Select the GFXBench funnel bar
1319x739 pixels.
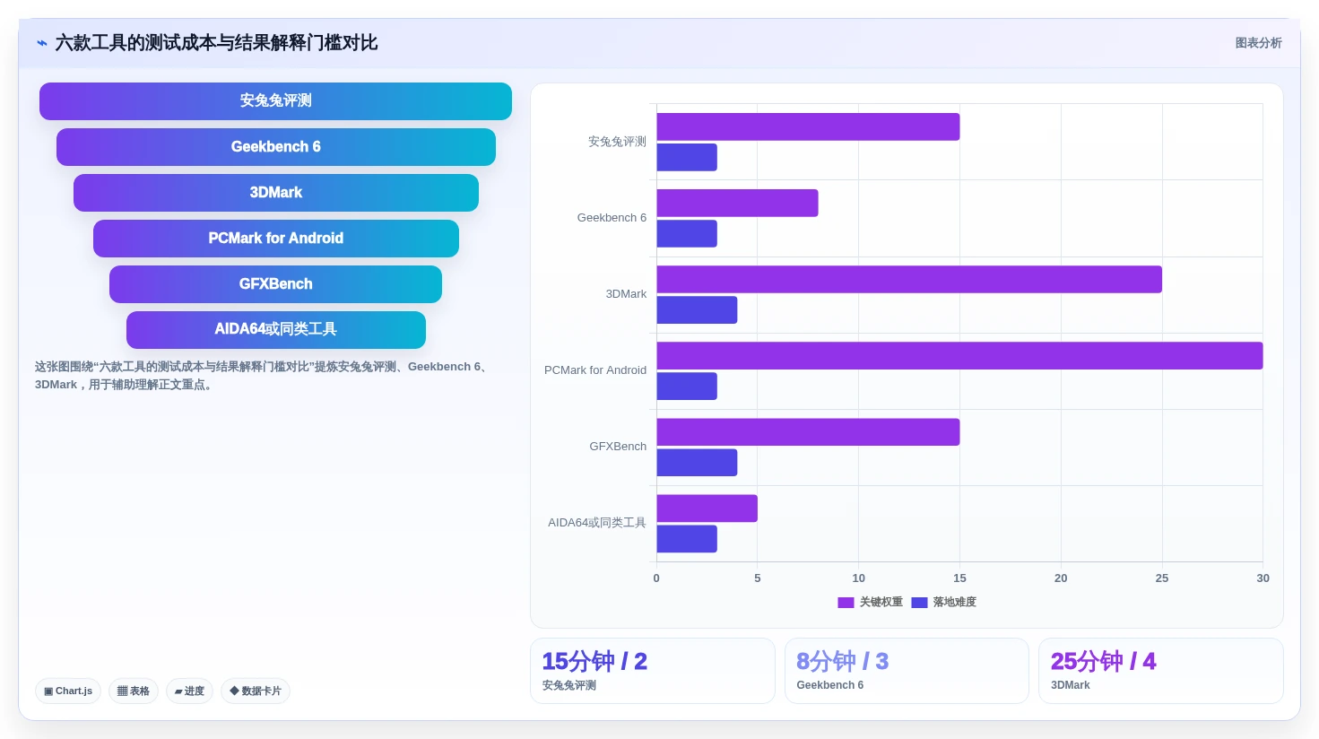275,284
